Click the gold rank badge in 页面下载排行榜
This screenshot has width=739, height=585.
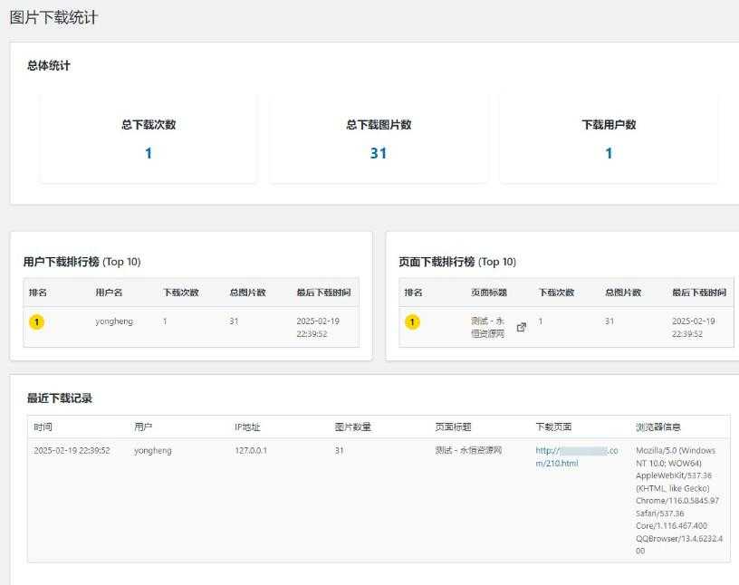(x=412, y=321)
